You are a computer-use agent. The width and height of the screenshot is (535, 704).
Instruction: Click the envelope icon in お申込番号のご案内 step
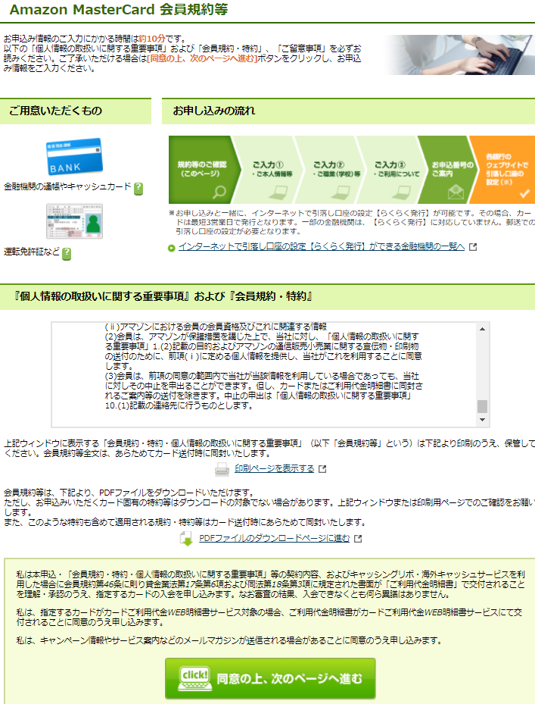tap(456, 192)
